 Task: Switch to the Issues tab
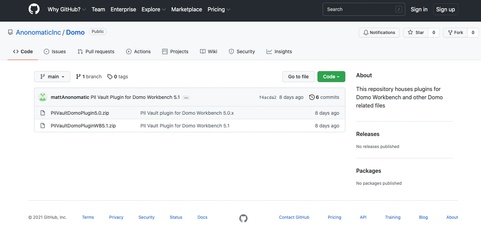[55, 52]
